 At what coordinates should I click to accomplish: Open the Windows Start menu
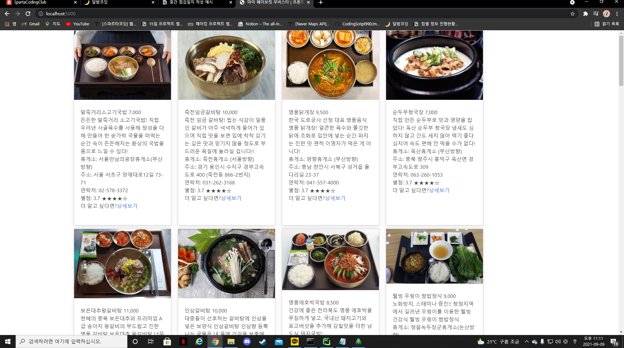8,341
